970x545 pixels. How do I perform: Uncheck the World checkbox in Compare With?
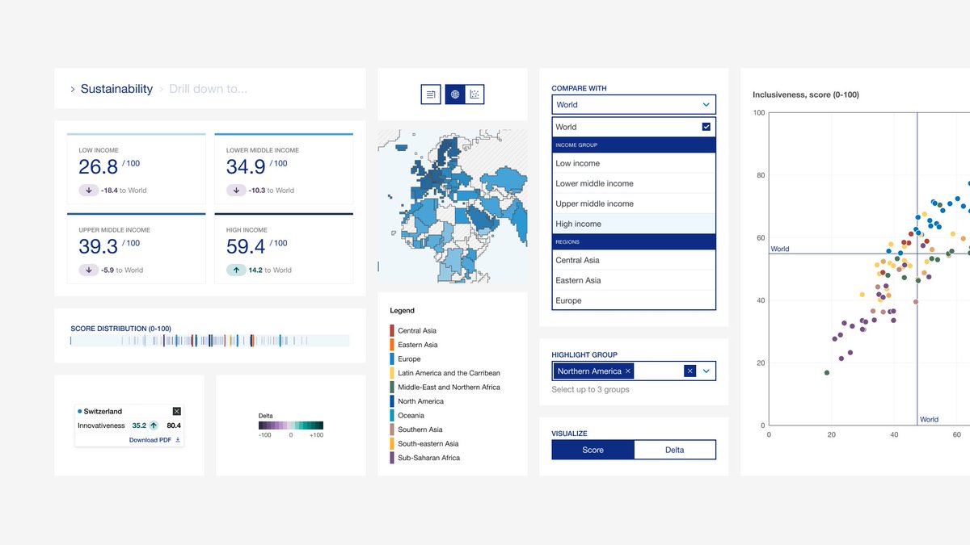(706, 127)
